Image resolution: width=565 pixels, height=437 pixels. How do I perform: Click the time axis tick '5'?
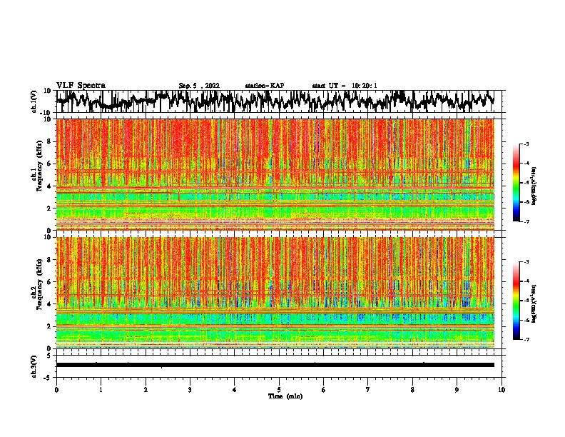coord(279,390)
